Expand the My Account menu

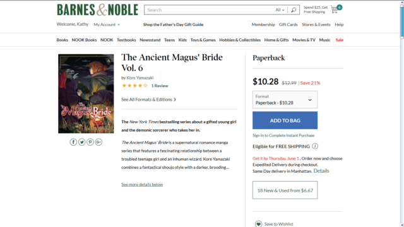coord(107,25)
